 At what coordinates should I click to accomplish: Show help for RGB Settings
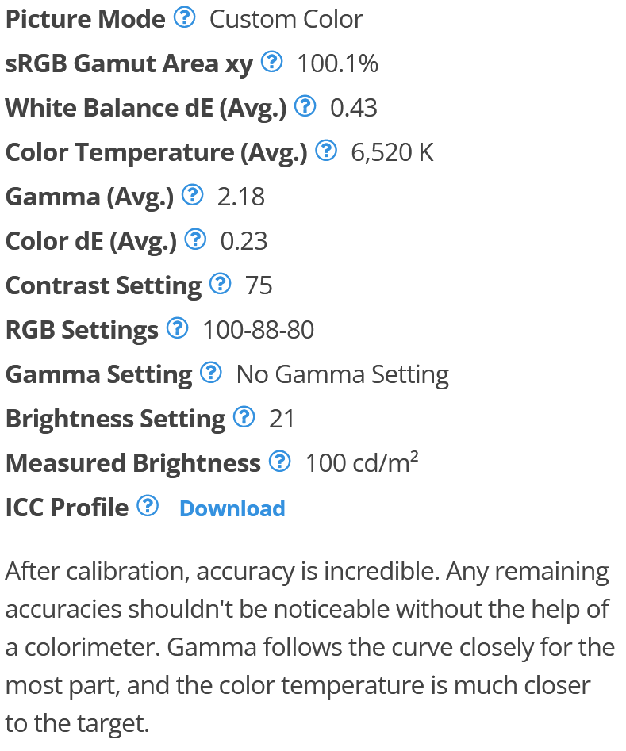[178, 328]
